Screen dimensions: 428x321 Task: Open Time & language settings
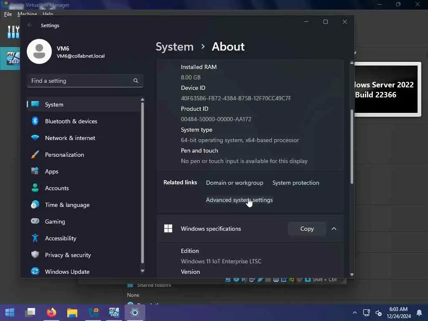(x=84, y=205)
